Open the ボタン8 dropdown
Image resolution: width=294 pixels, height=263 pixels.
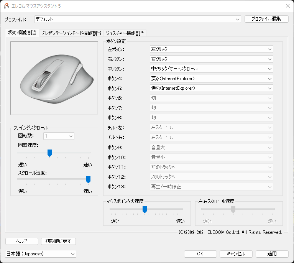click(212, 118)
